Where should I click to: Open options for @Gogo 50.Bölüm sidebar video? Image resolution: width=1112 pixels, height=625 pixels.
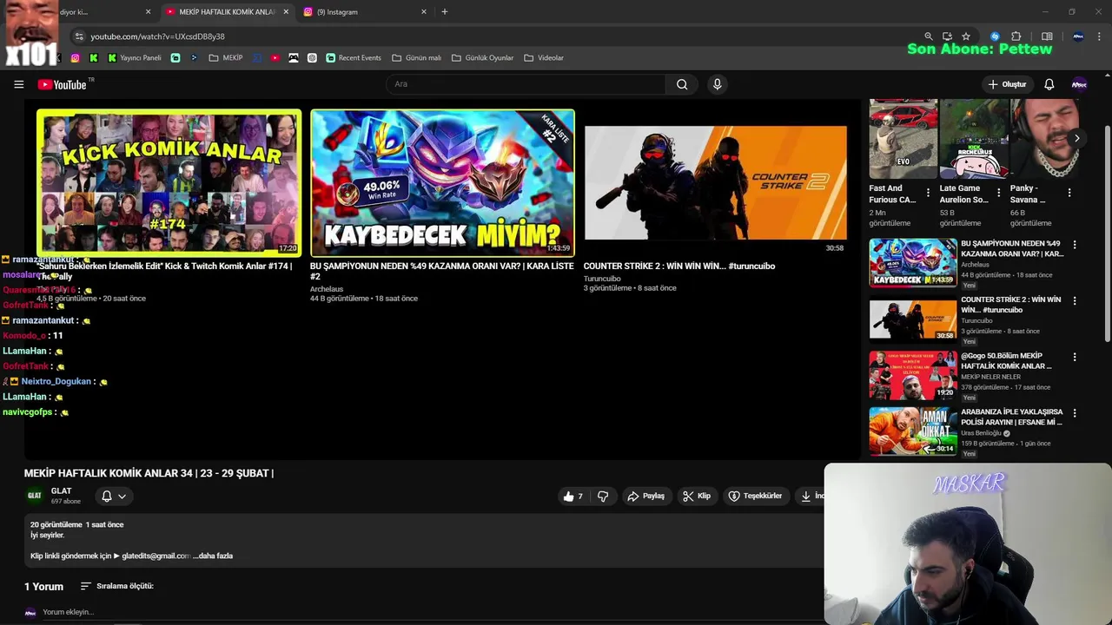coord(1075,357)
